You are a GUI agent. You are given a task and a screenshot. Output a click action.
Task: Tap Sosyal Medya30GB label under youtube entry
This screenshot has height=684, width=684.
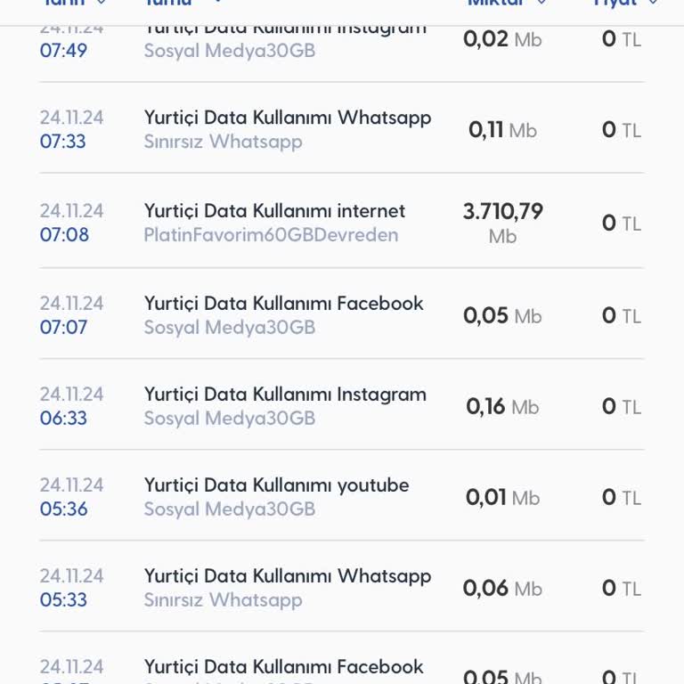tap(230, 509)
